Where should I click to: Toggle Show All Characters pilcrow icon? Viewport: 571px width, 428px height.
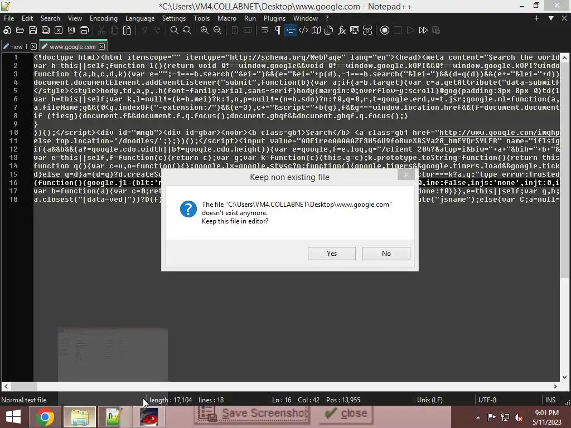pos(278,30)
